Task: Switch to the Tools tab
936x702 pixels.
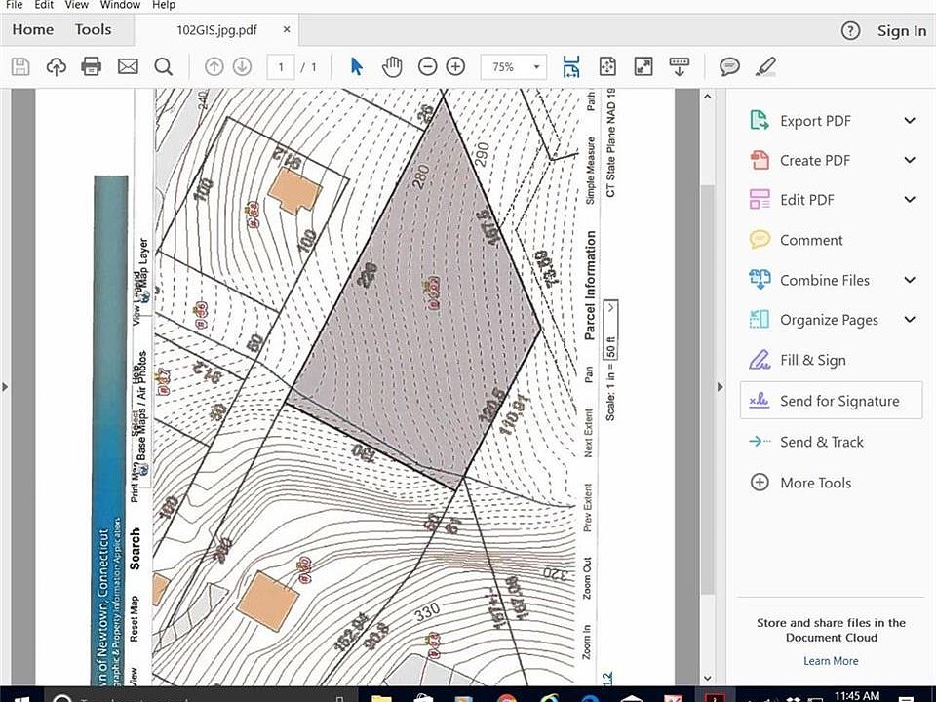Action: point(94,29)
